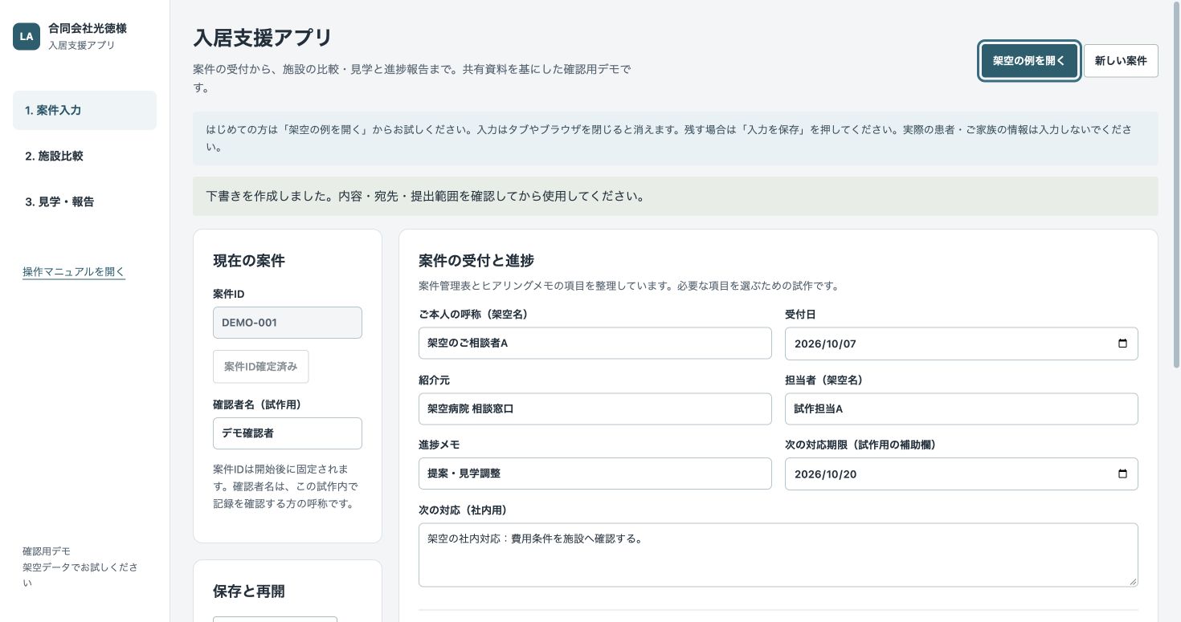
Task: Click 架空の例を開く button
Action: point(1029,61)
